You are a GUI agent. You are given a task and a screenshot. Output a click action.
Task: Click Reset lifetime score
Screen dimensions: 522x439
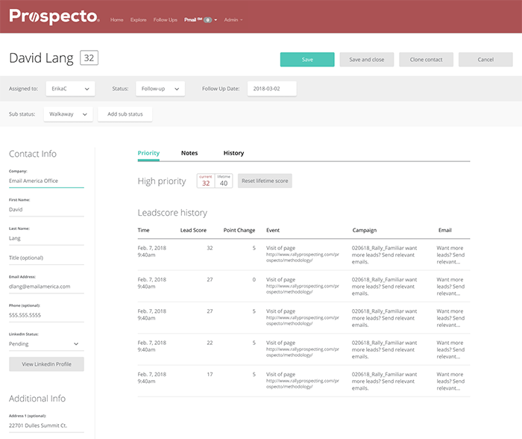265,181
